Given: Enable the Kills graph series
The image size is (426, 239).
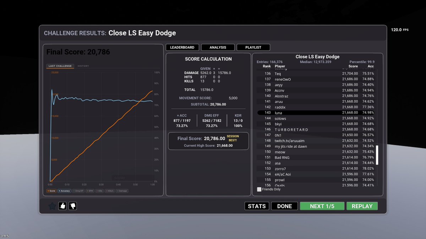Looking at the screenshot, I should click(100, 191).
